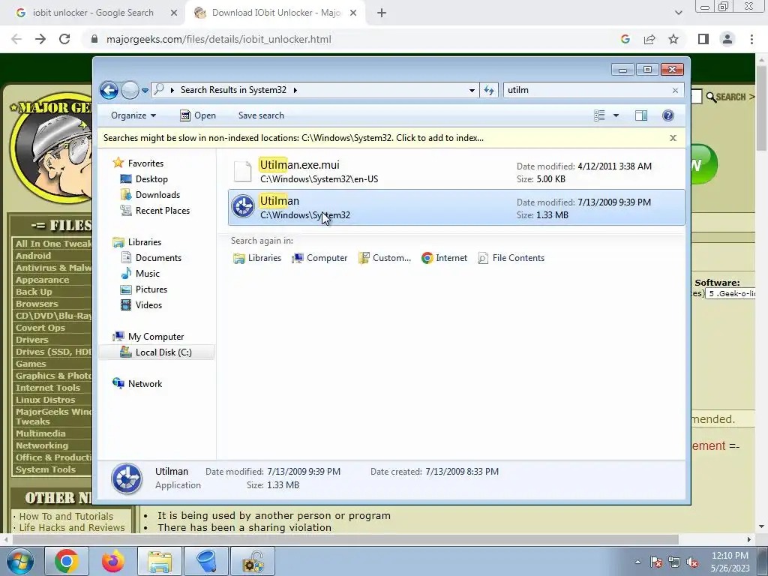Click the Utilman icon in details pane
The image size is (768, 576).
pos(127,478)
